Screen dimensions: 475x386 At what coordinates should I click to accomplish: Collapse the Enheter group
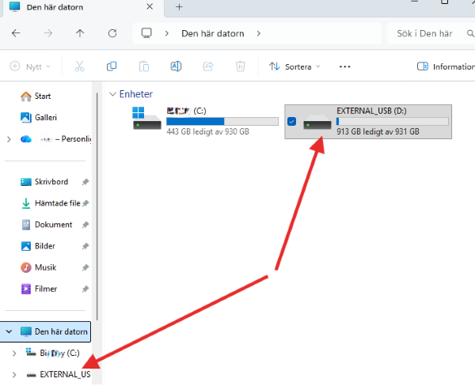[x=112, y=94]
